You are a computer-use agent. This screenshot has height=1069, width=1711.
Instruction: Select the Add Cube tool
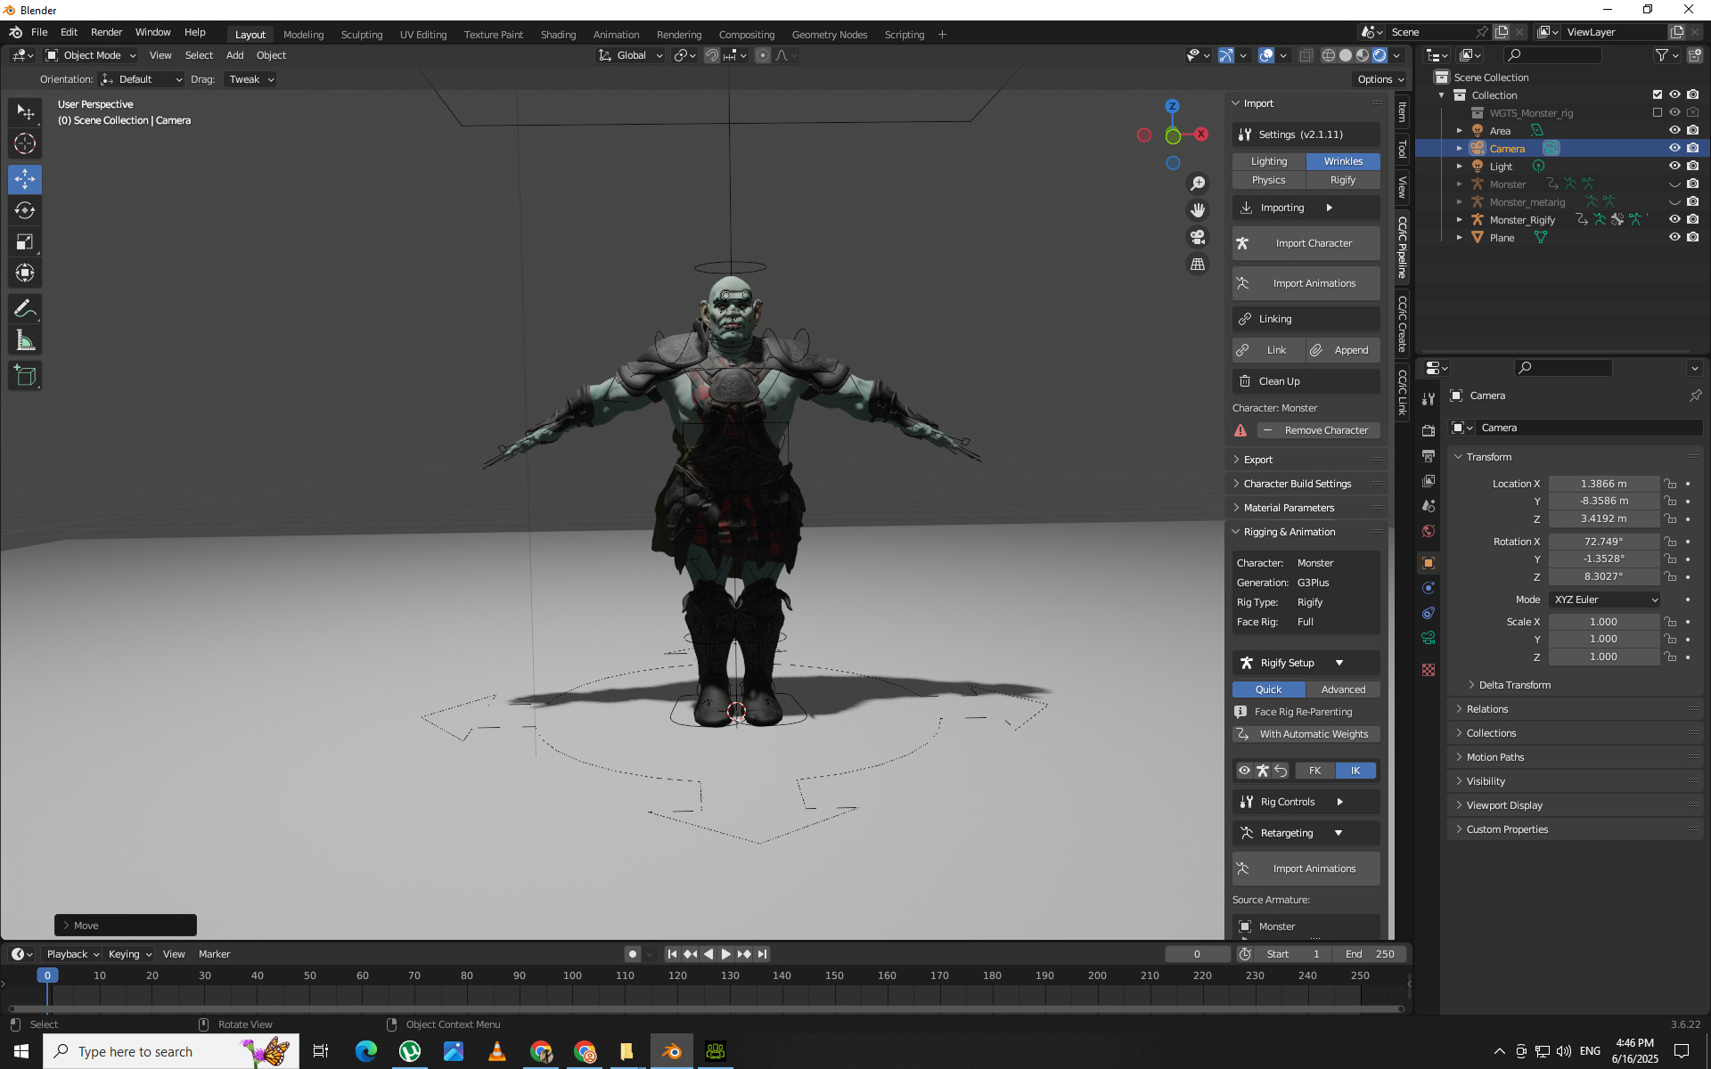(25, 376)
